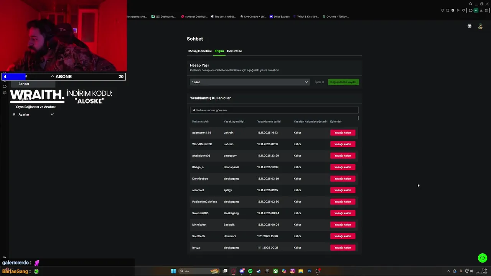Click the browser shield ad-blocker icon
Screen dimensions: 491x276
coord(453,10)
